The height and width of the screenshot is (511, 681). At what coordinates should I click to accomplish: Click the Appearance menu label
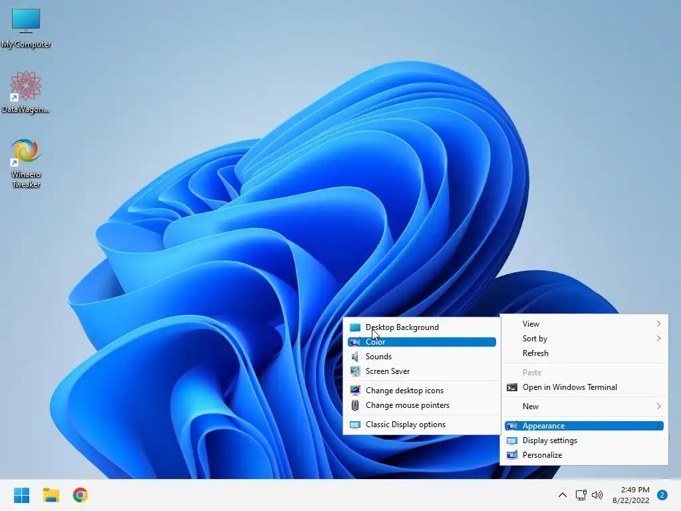point(543,426)
